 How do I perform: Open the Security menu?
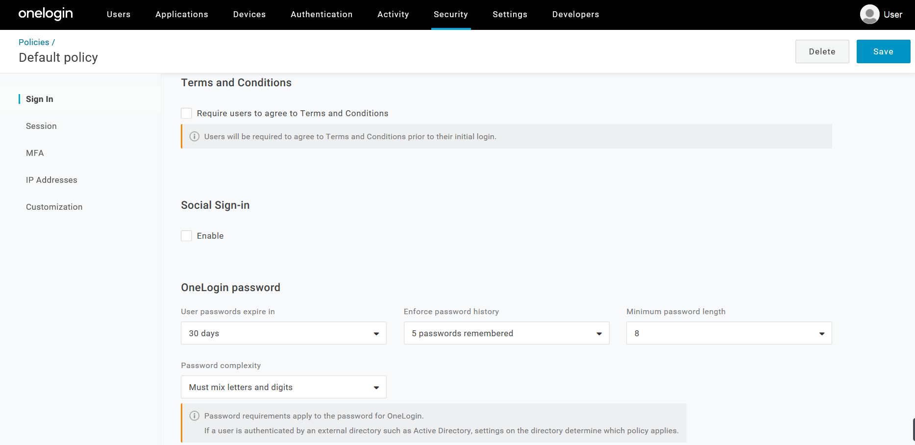451,14
